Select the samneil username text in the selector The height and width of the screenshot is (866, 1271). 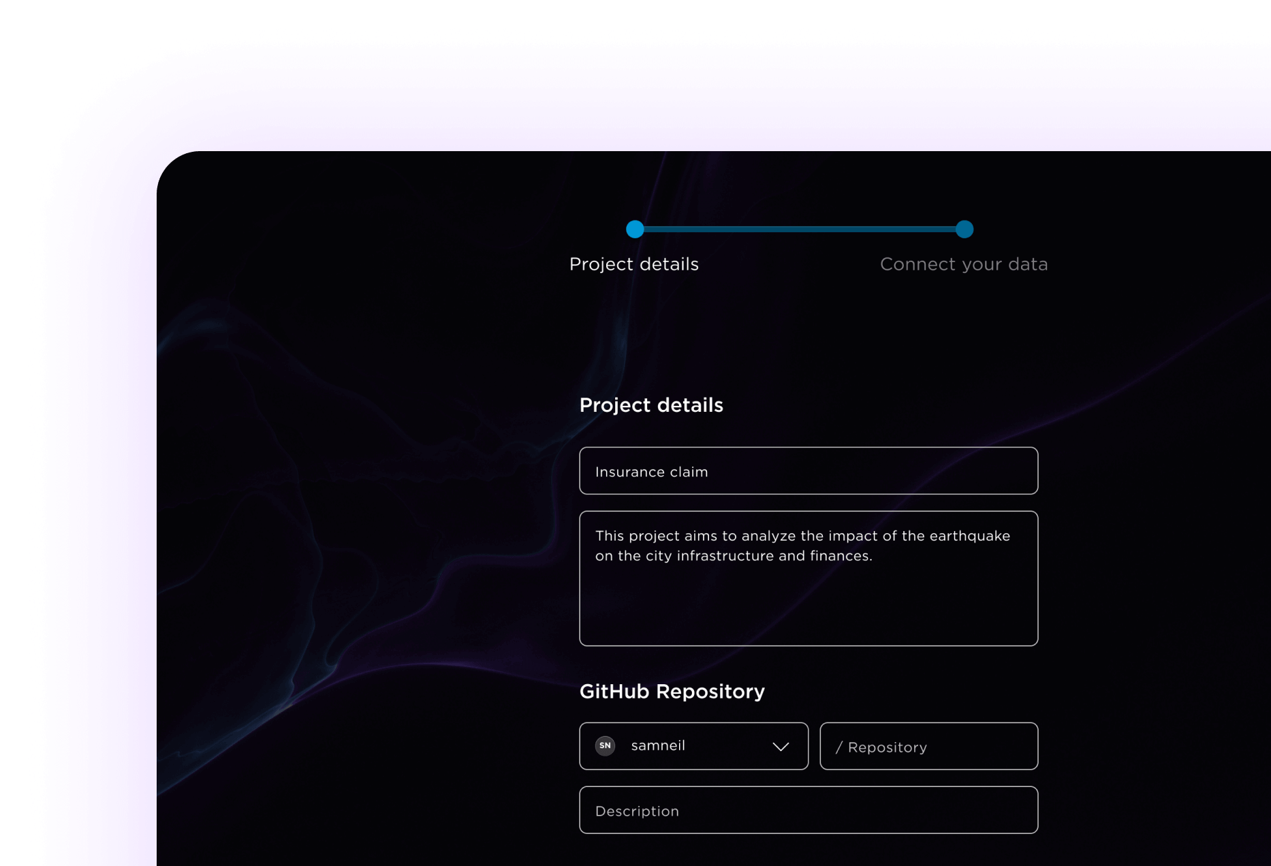(x=658, y=745)
